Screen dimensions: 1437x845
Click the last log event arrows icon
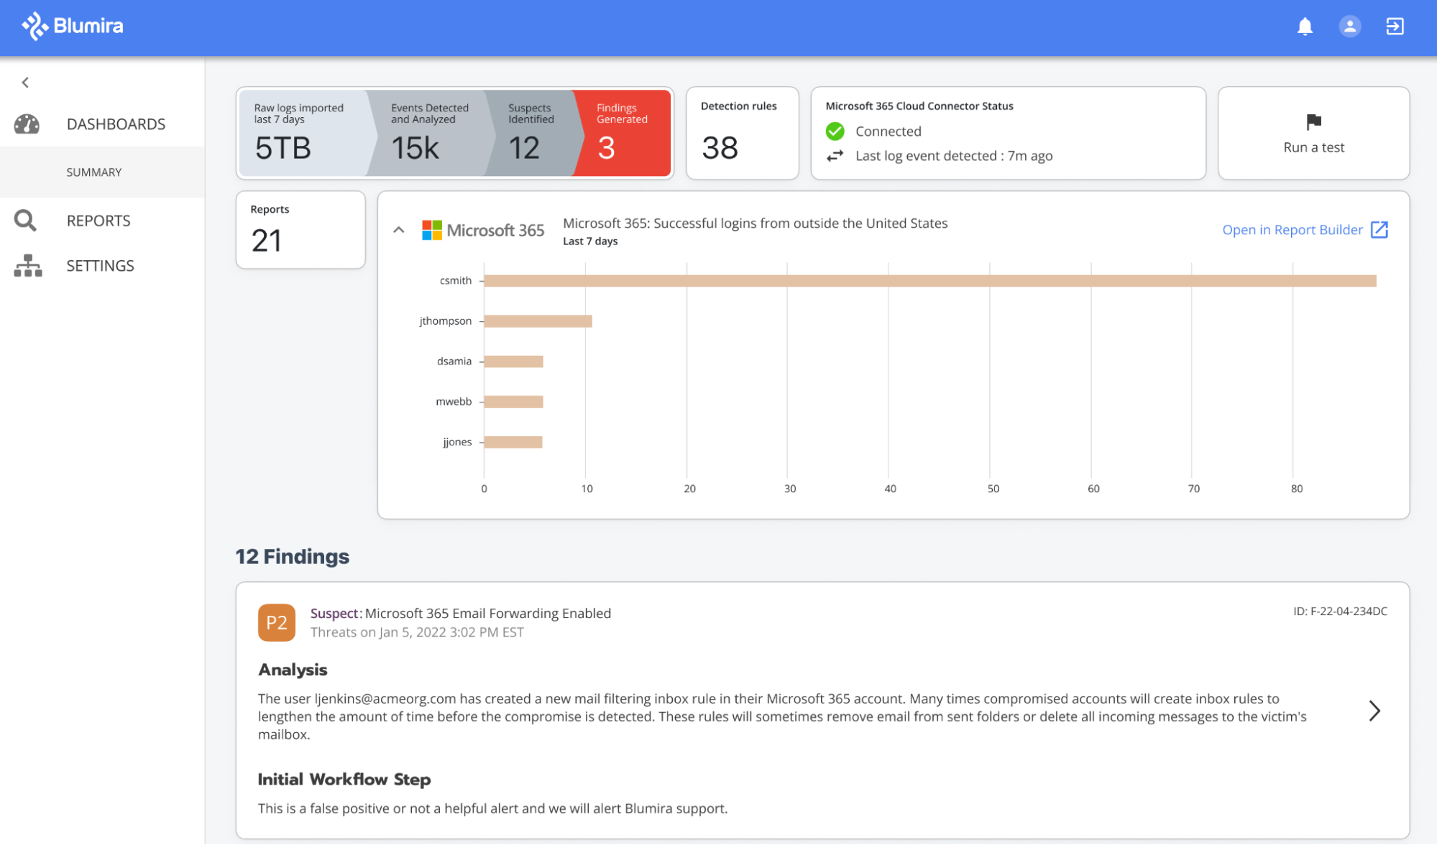(835, 156)
